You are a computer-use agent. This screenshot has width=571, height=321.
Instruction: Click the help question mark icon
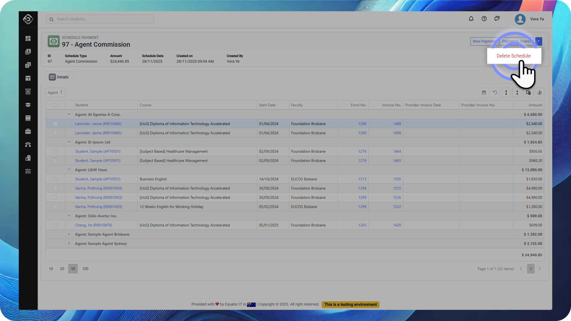tap(484, 19)
